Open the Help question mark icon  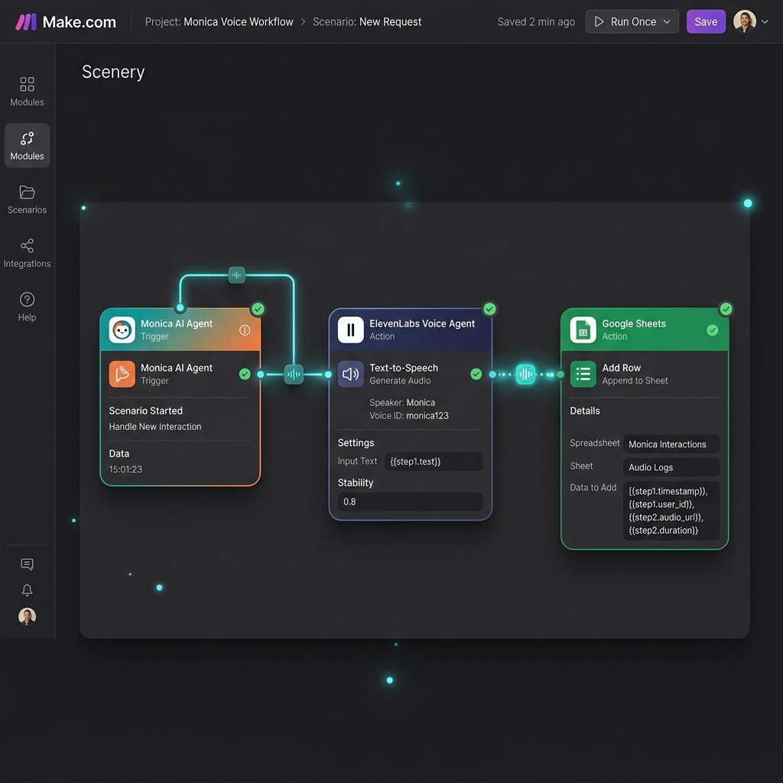(x=27, y=299)
